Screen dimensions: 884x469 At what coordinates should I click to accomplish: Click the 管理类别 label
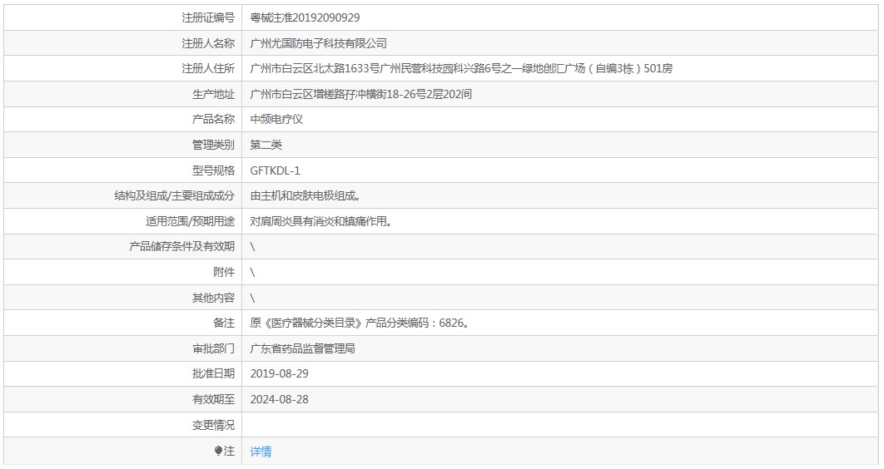pos(213,145)
